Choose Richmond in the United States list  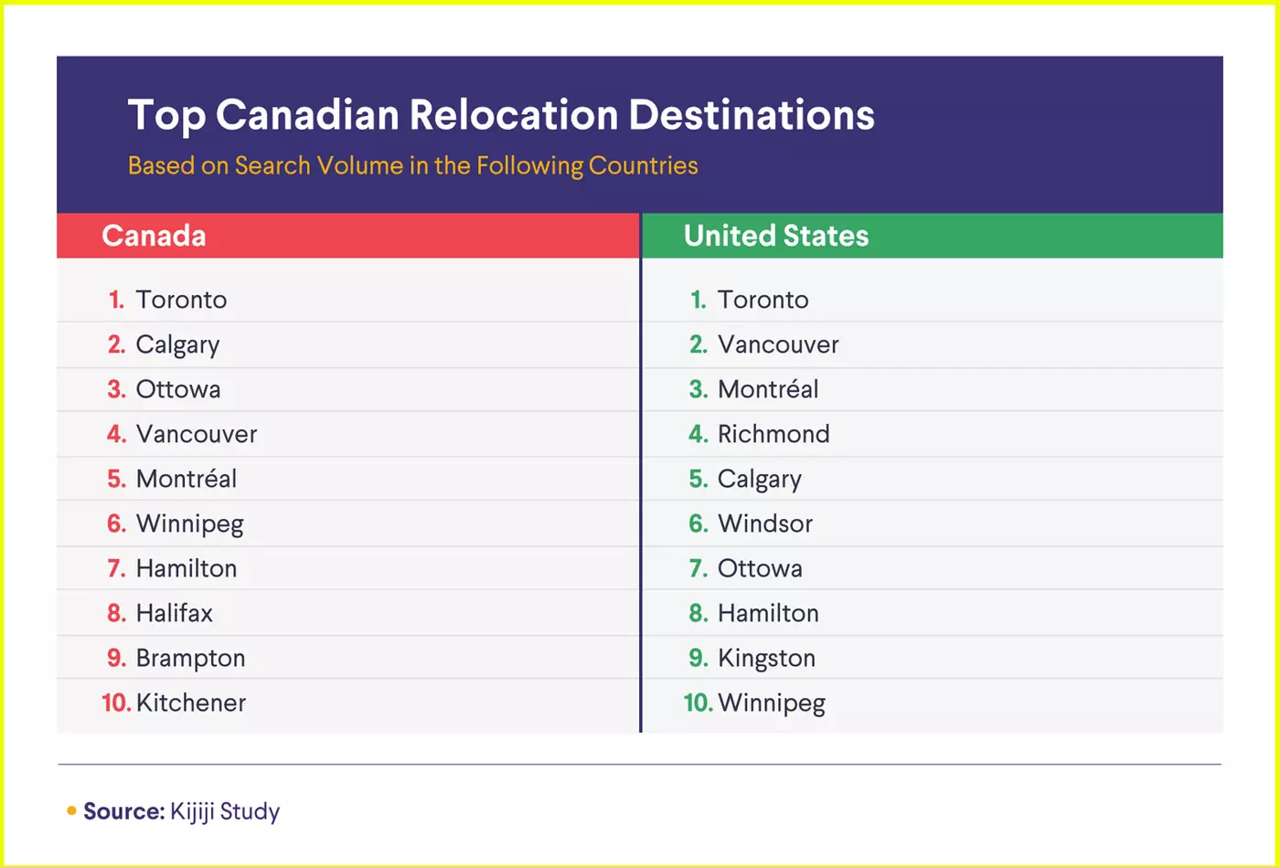[773, 434]
